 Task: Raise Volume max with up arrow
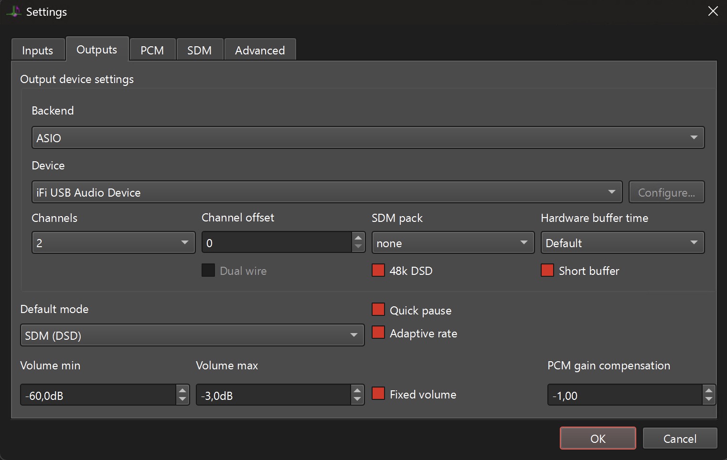click(x=357, y=390)
